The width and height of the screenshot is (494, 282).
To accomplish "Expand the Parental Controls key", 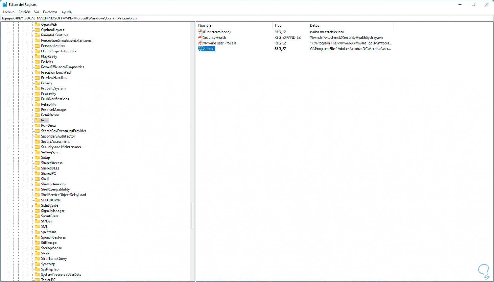I will [32, 35].
